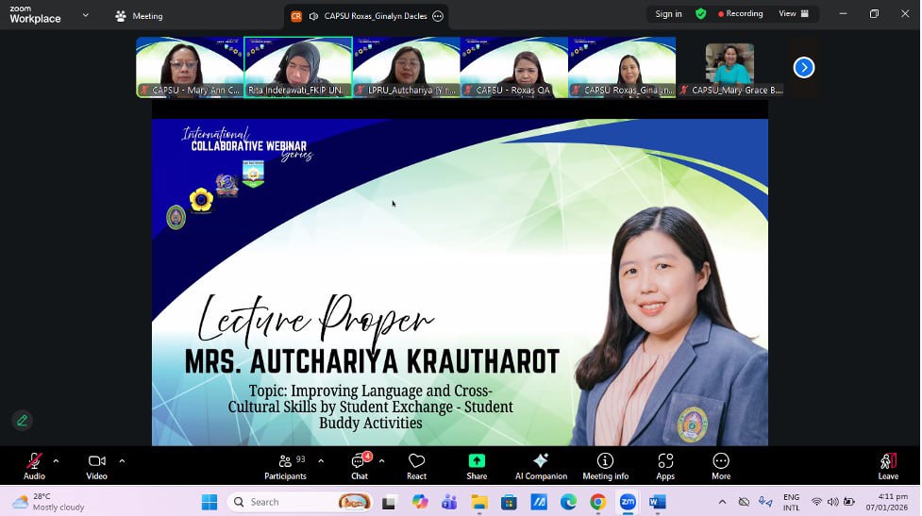Toggle the camera with Video button
This screenshot has width=922, height=516.
click(x=96, y=465)
